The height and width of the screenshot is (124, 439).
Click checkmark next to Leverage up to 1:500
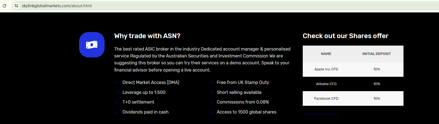pos(117,93)
